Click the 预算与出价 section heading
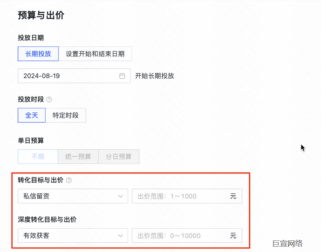321x252 pixels. pyautogui.click(x=41, y=15)
